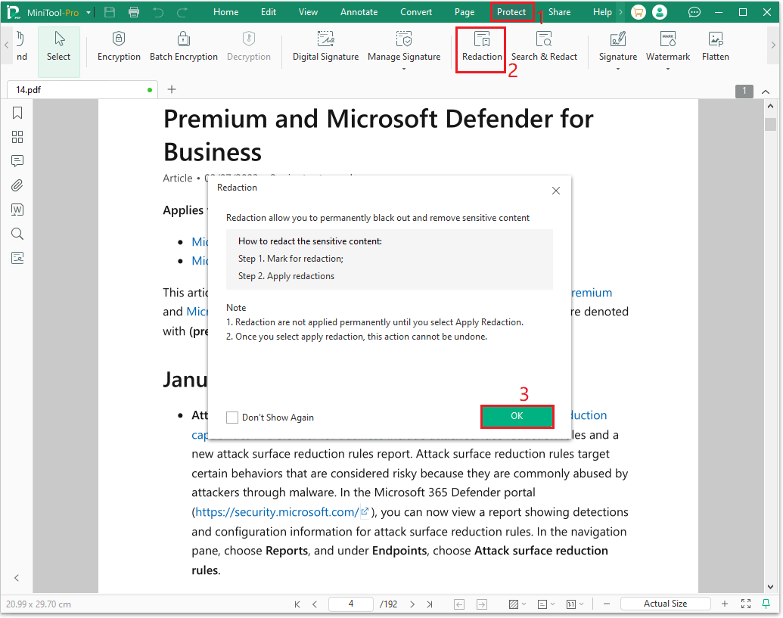Switch to the Annotate tab
The height and width of the screenshot is (618, 783).
359,11
